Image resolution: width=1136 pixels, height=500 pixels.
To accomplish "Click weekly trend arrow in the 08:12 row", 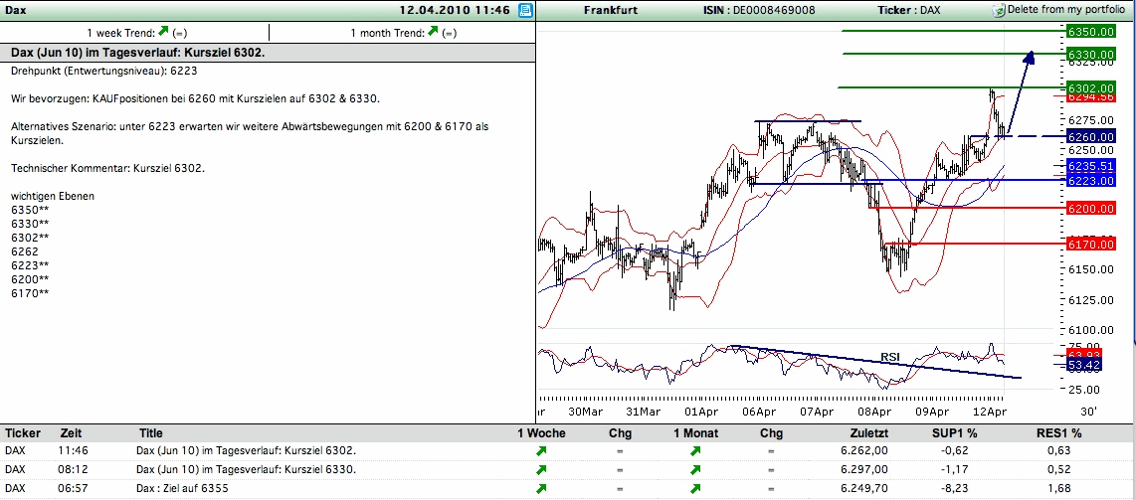I will (541, 469).
